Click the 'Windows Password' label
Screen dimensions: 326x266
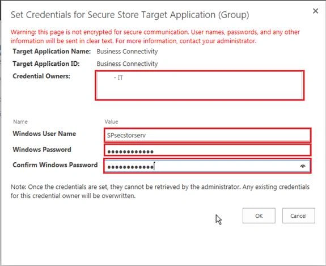pyautogui.click(x=42, y=150)
